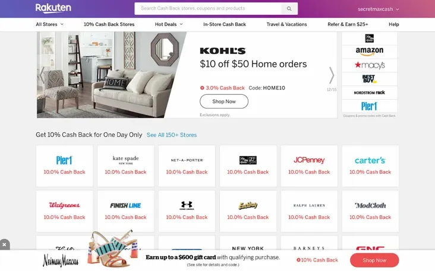The image size is (435, 271).
Task: Dismiss the Neiman Marcus bottom banner
Action: (x=4, y=245)
